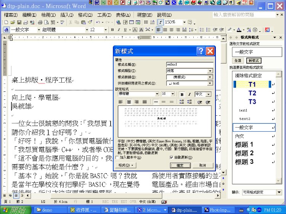Click the Insert Table icon in toolbar

coord(131,22)
